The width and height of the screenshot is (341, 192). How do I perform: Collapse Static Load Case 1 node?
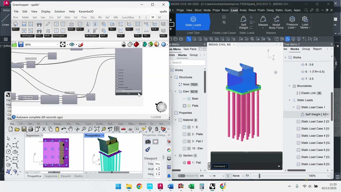[294, 107]
